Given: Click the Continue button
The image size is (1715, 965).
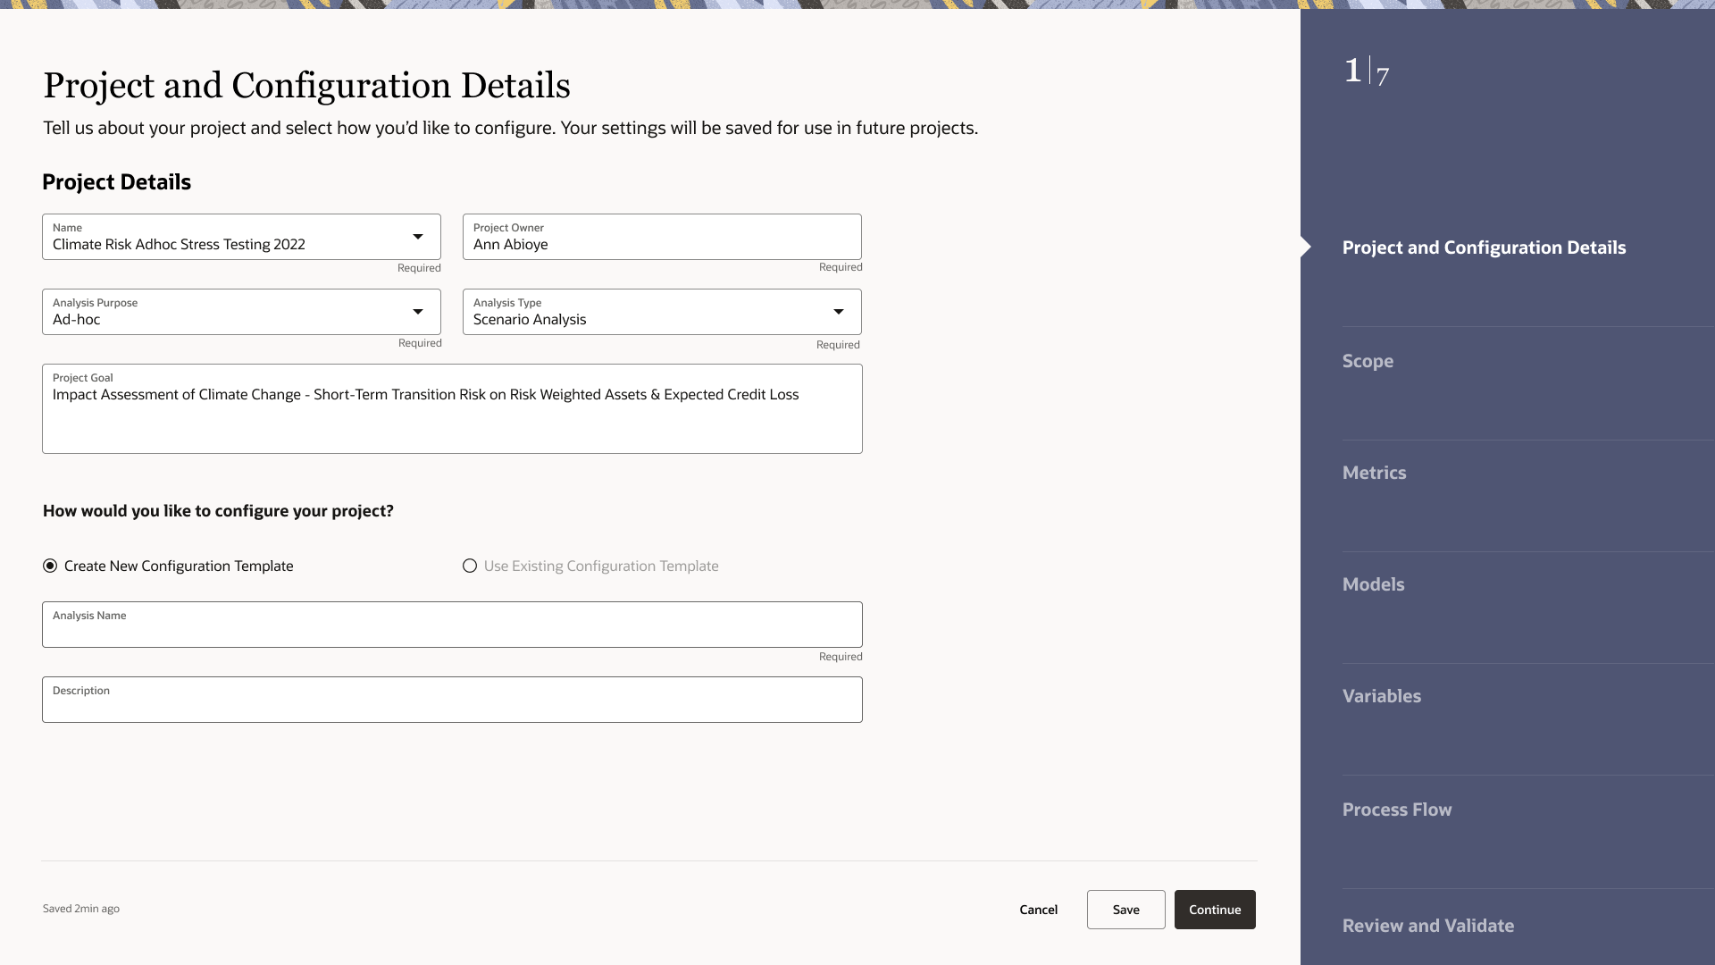Looking at the screenshot, I should click(1215, 910).
